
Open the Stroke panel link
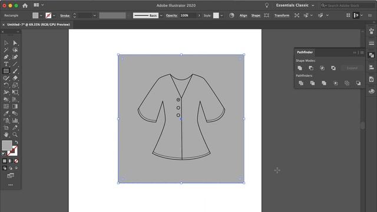point(65,16)
